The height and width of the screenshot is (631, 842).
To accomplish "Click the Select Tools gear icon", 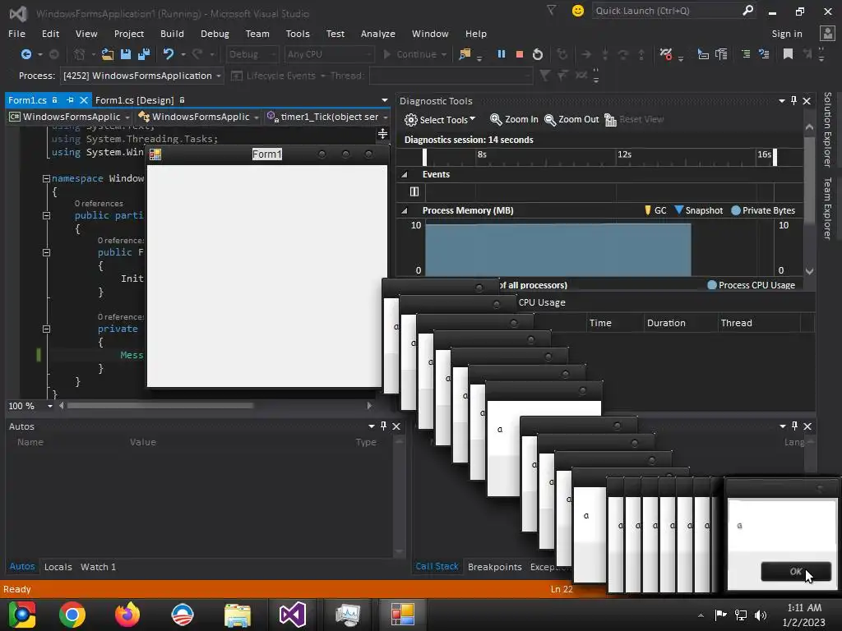I will click(x=411, y=120).
